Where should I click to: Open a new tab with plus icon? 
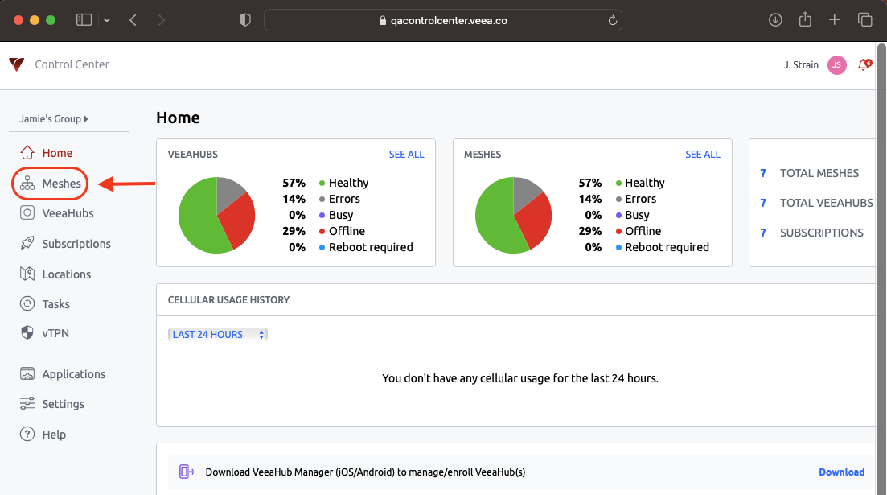click(x=835, y=20)
